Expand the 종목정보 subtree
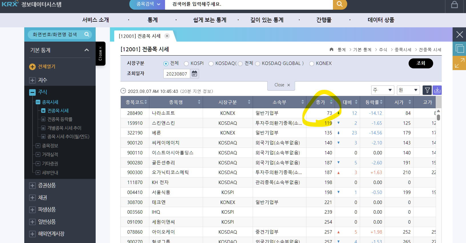The height and width of the screenshot is (243, 466). coord(38,146)
